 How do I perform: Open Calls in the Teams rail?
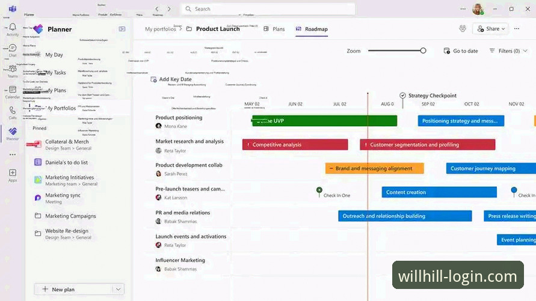tap(13, 112)
